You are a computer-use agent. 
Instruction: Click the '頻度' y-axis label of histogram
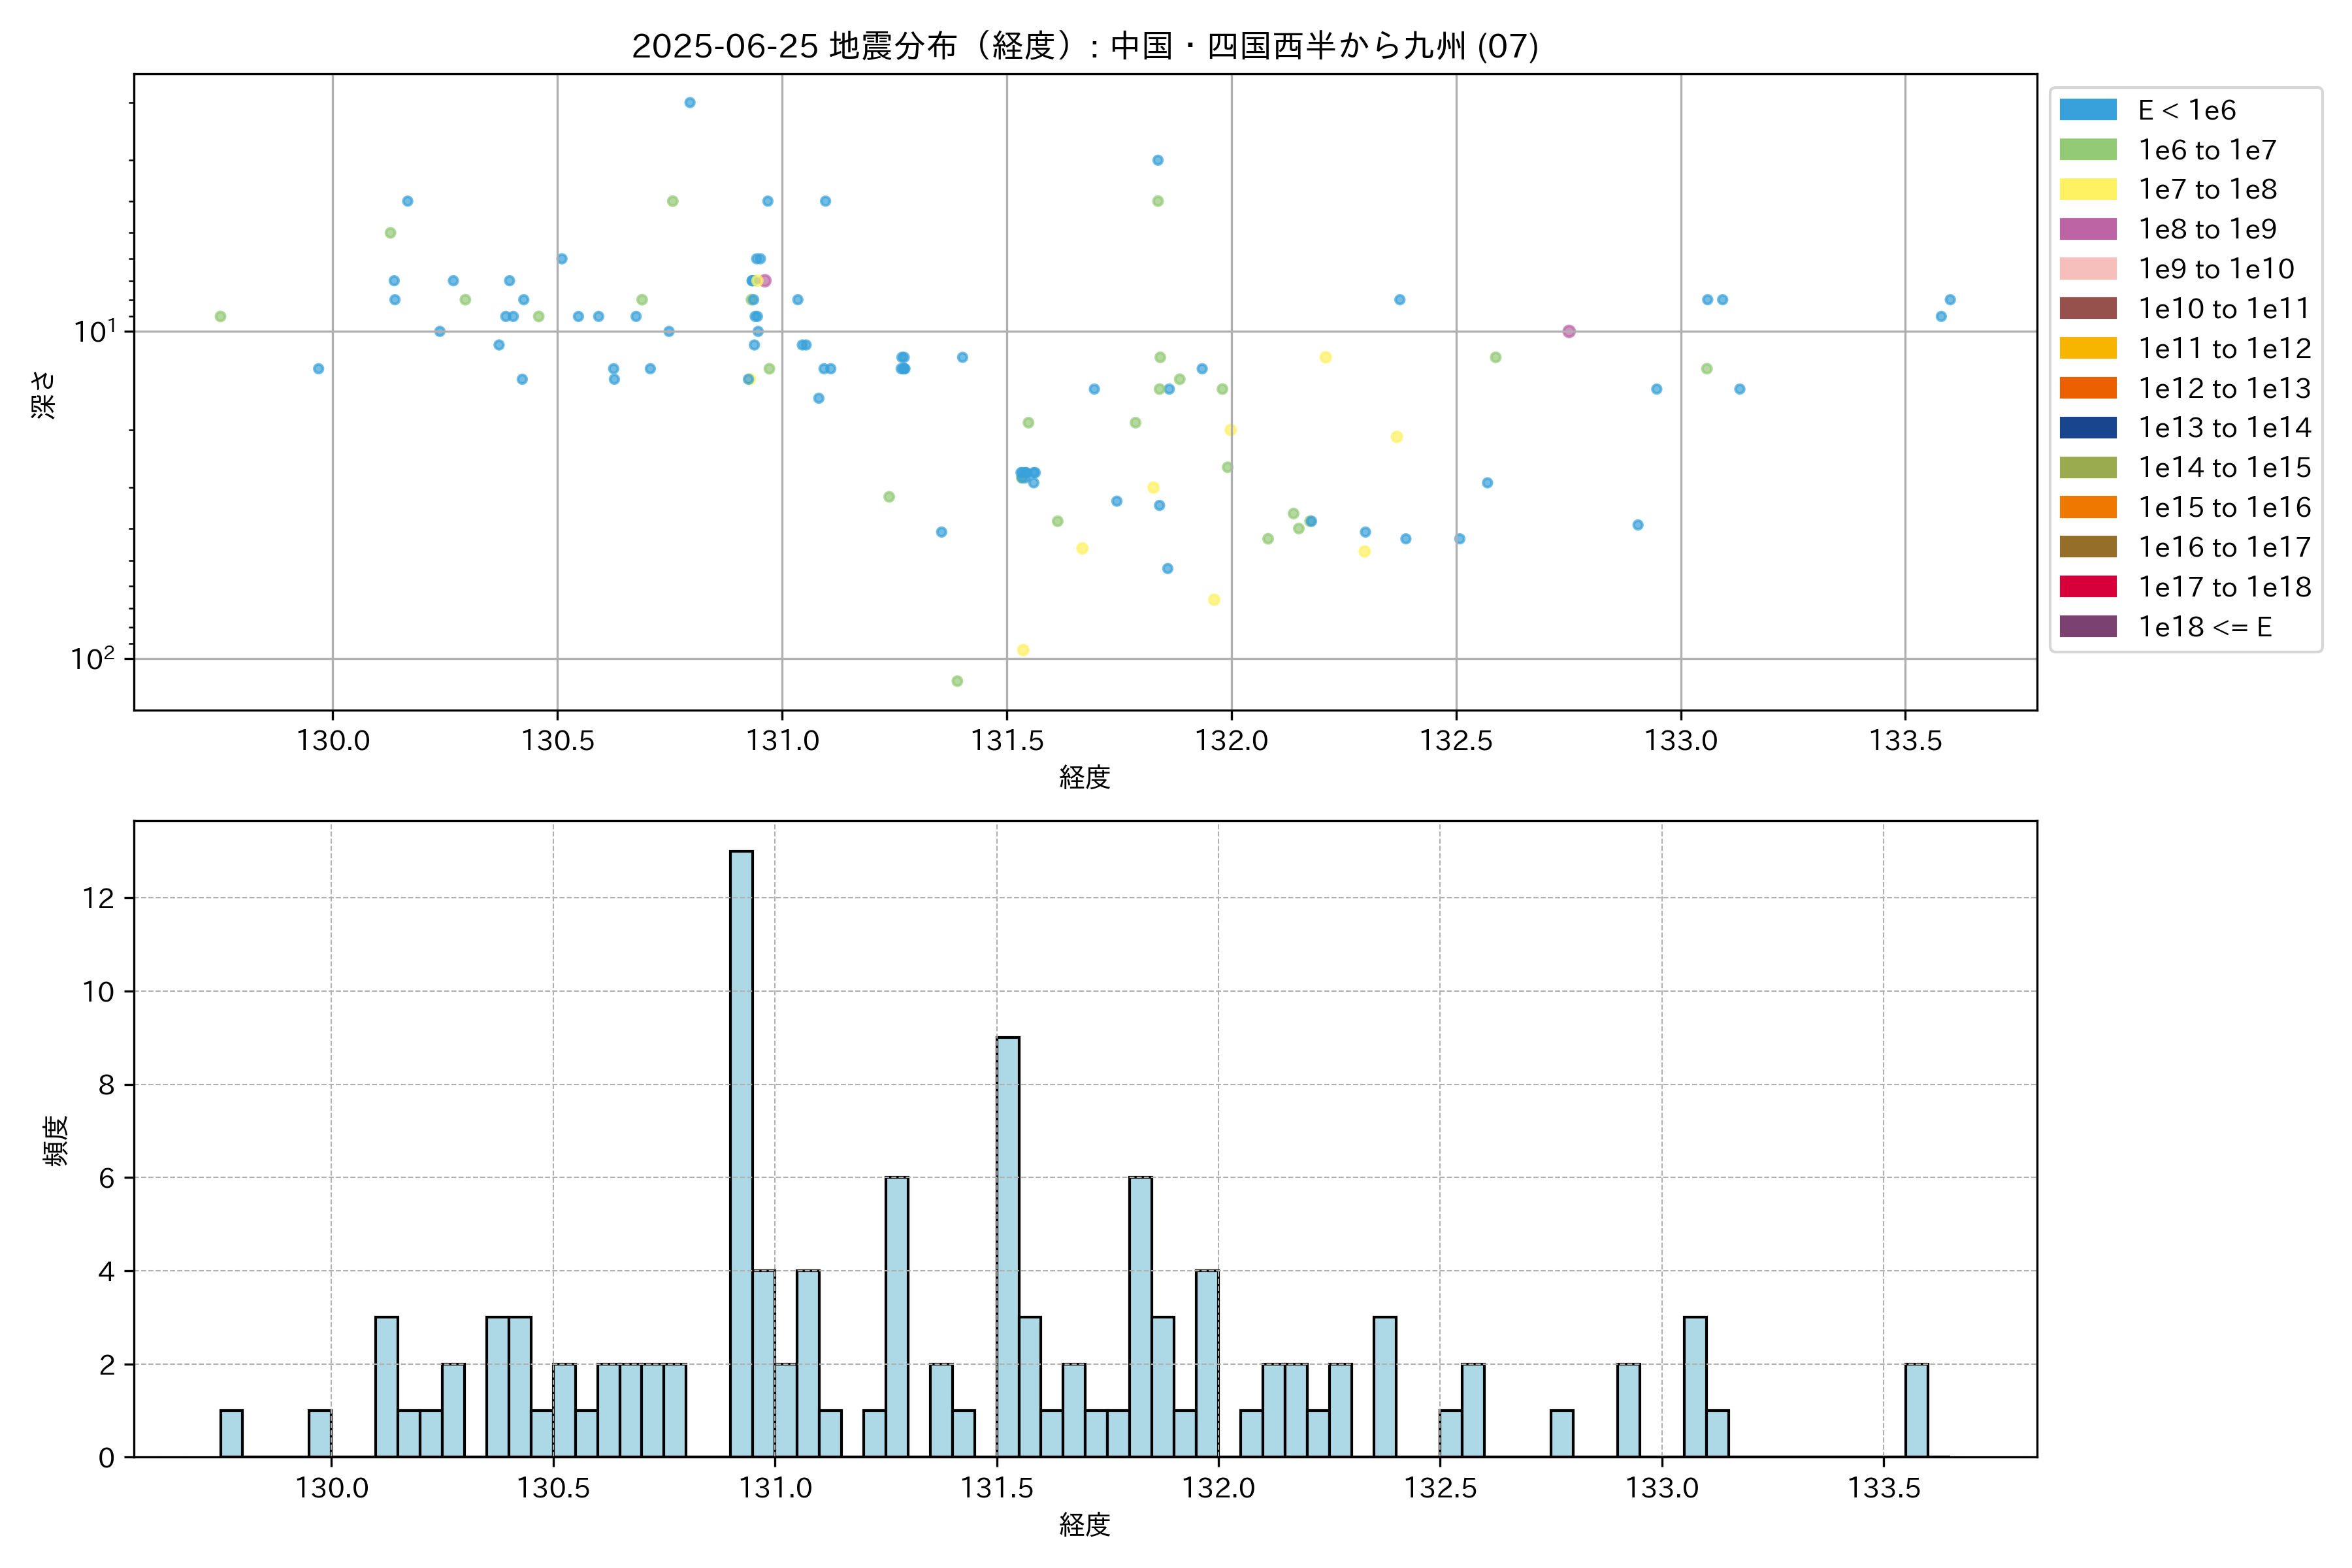tap(56, 1140)
